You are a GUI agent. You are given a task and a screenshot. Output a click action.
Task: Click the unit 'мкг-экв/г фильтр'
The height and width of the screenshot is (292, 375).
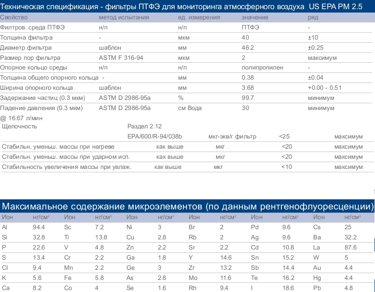coord(232,137)
